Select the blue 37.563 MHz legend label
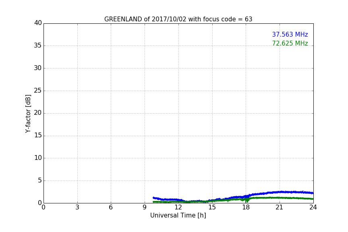The width and height of the screenshot is (348, 232). (290, 35)
